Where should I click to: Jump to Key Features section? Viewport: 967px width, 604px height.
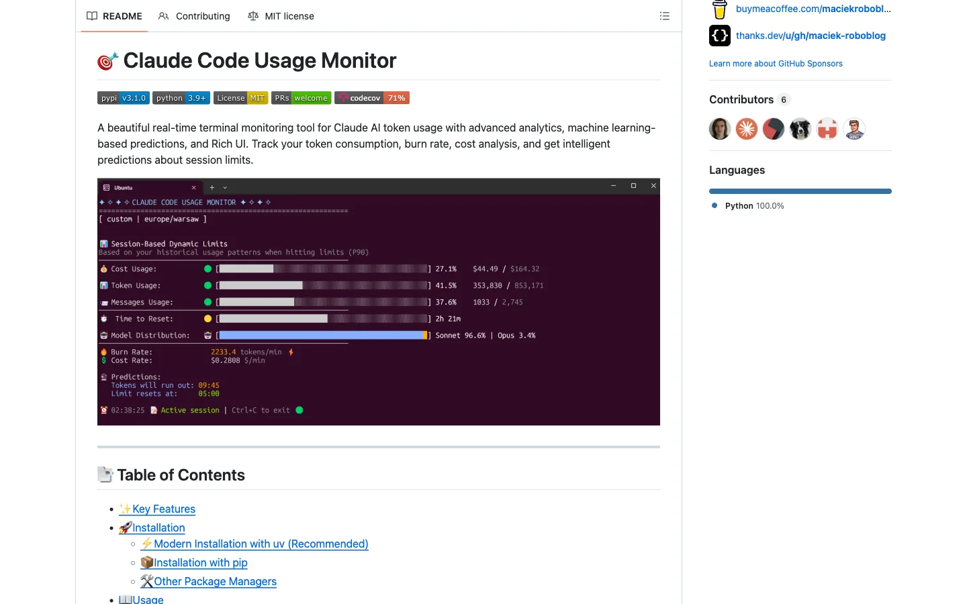coord(157,509)
